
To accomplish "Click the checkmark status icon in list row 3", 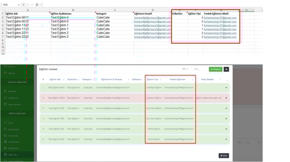I will (226, 108).
